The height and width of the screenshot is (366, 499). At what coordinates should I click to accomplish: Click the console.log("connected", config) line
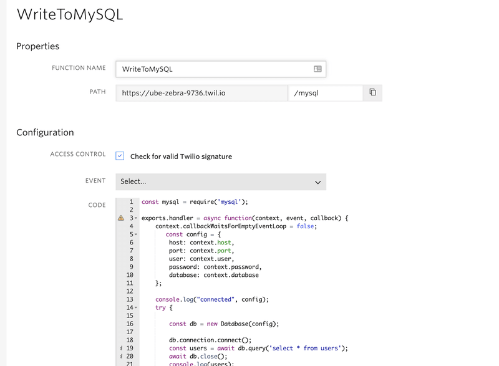(x=212, y=299)
